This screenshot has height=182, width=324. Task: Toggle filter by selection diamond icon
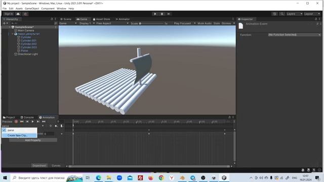(x=51, y=126)
